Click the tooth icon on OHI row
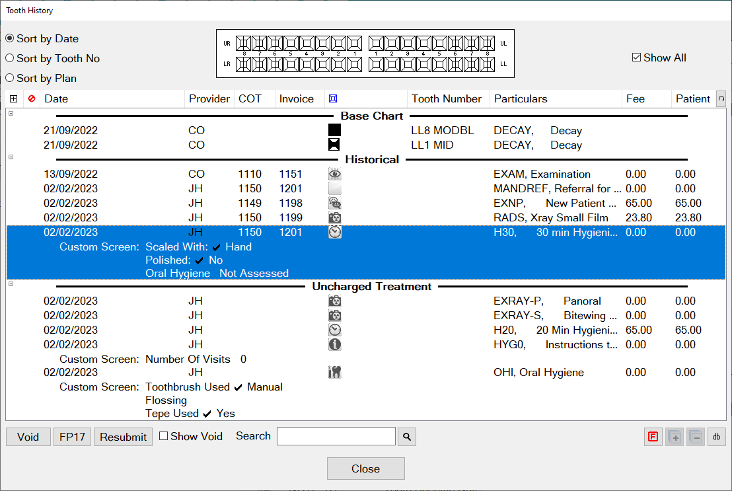 pyautogui.click(x=335, y=372)
